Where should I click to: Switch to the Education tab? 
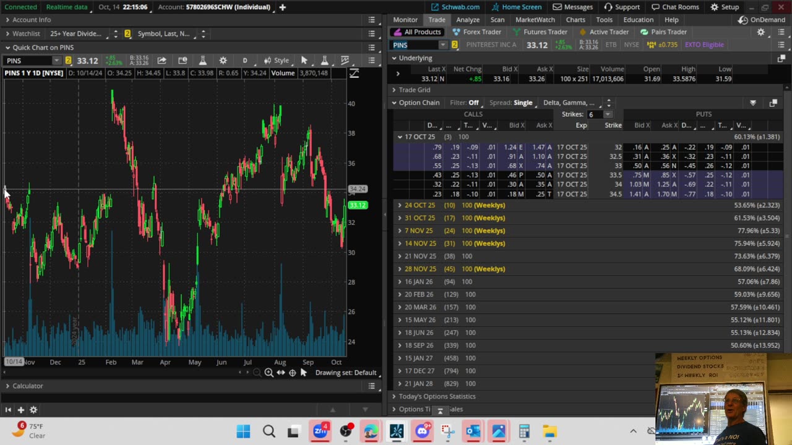click(638, 20)
